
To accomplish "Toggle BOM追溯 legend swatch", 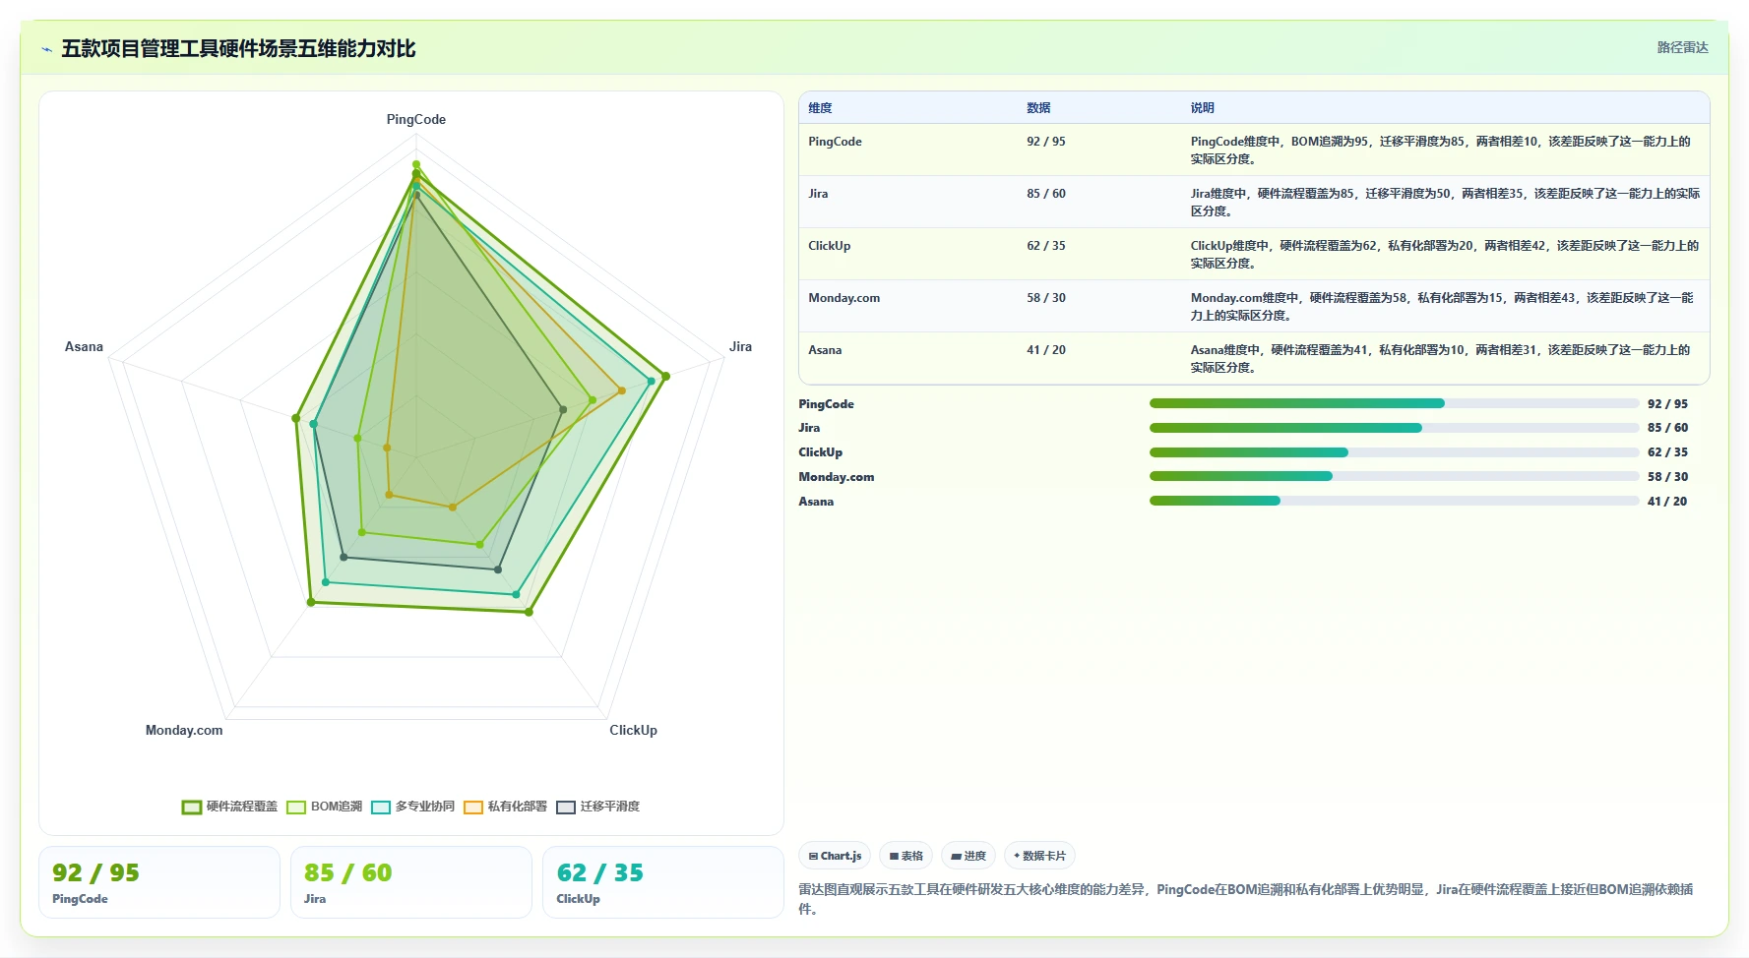I will pos(296,808).
